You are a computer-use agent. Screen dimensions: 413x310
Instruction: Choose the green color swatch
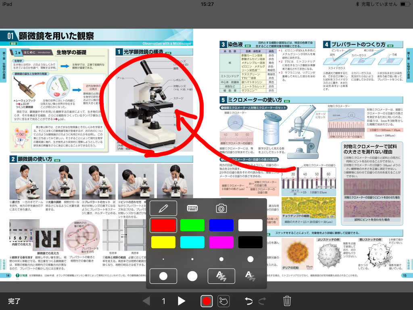[192, 225]
